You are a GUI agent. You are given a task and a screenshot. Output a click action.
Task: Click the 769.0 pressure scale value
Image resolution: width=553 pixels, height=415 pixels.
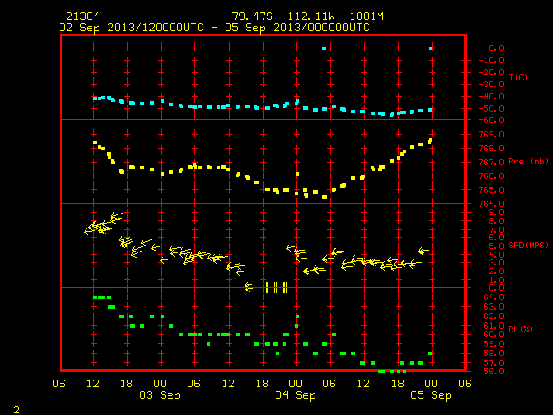pyautogui.click(x=492, y=135)
